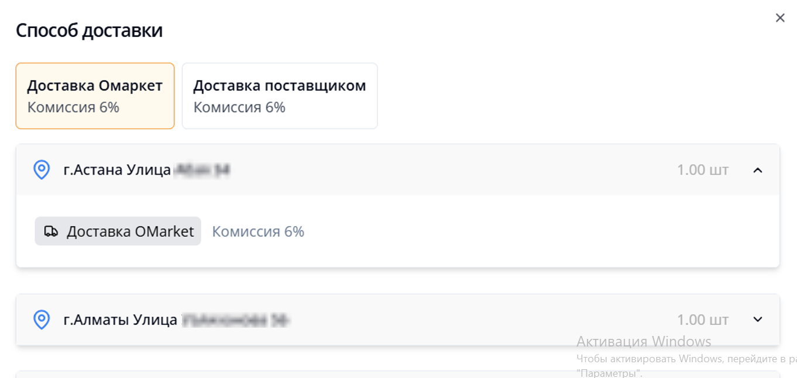
Task: Click the delivery truck icon
Action: click(51, 231)
